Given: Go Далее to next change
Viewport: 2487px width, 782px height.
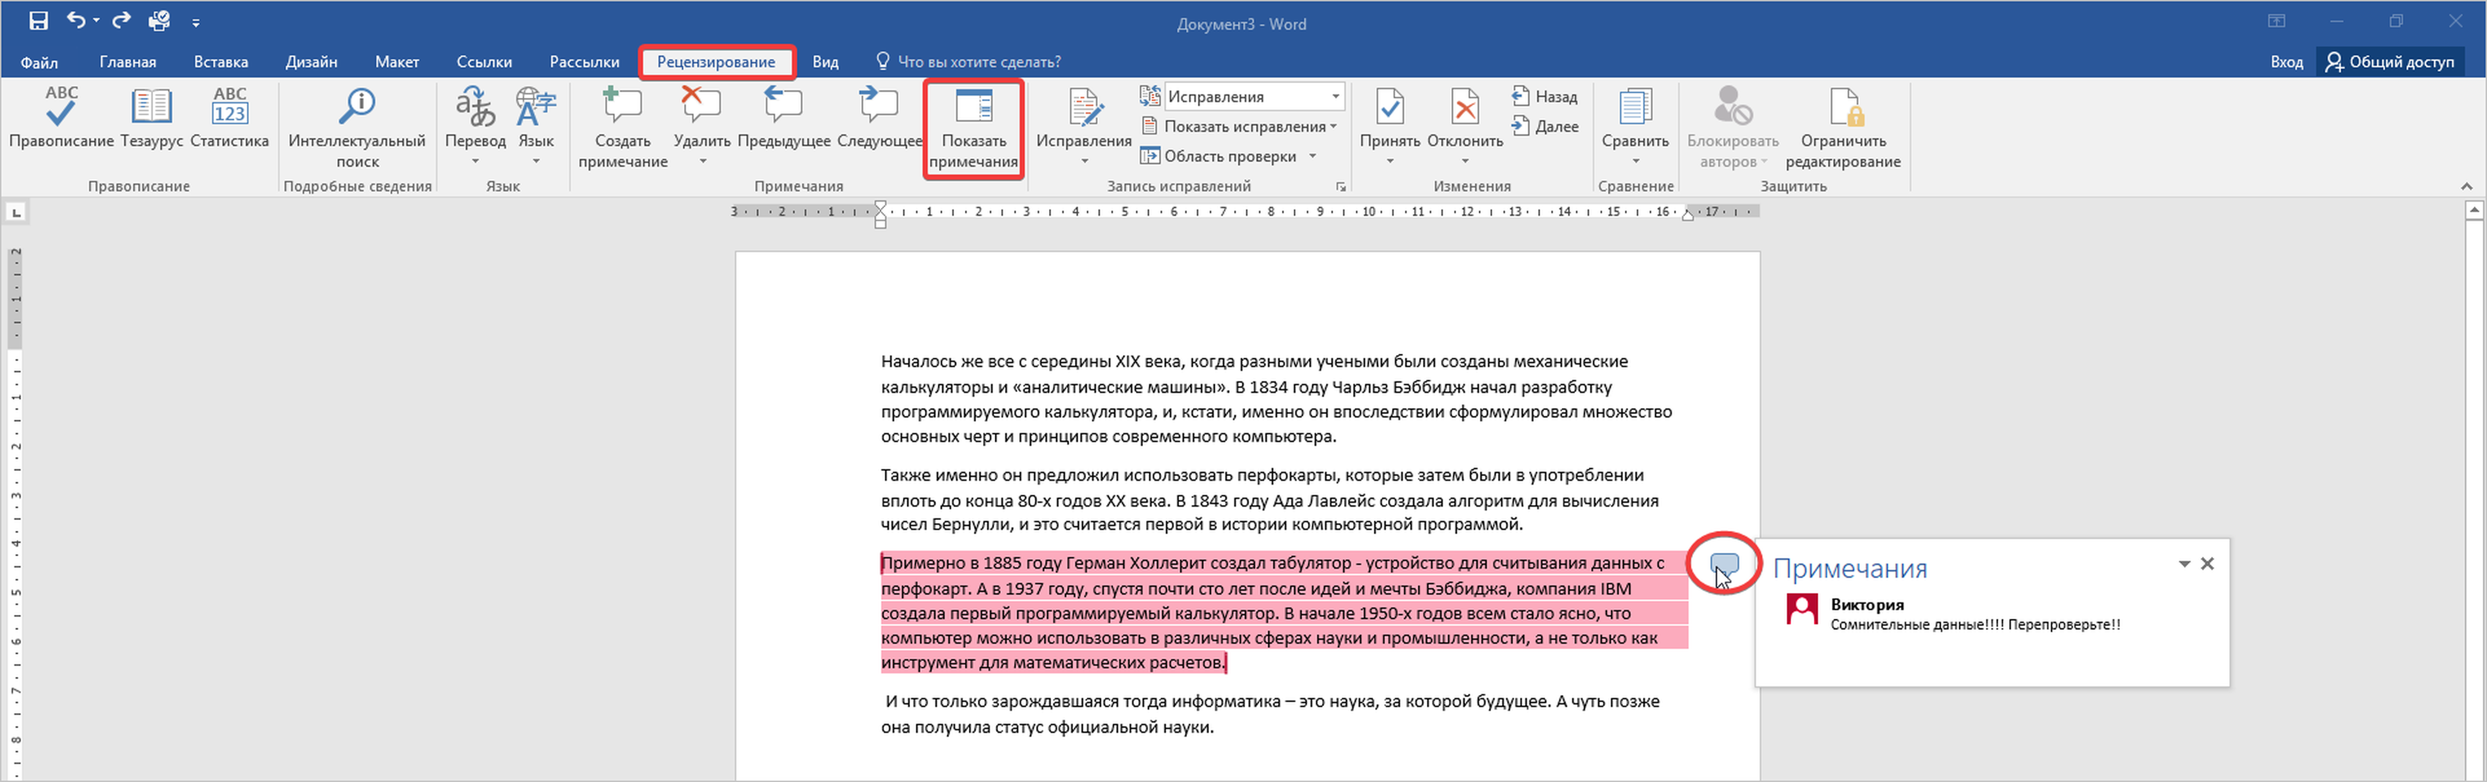Looking at the screenshot, I should (x=1545, y=126).
